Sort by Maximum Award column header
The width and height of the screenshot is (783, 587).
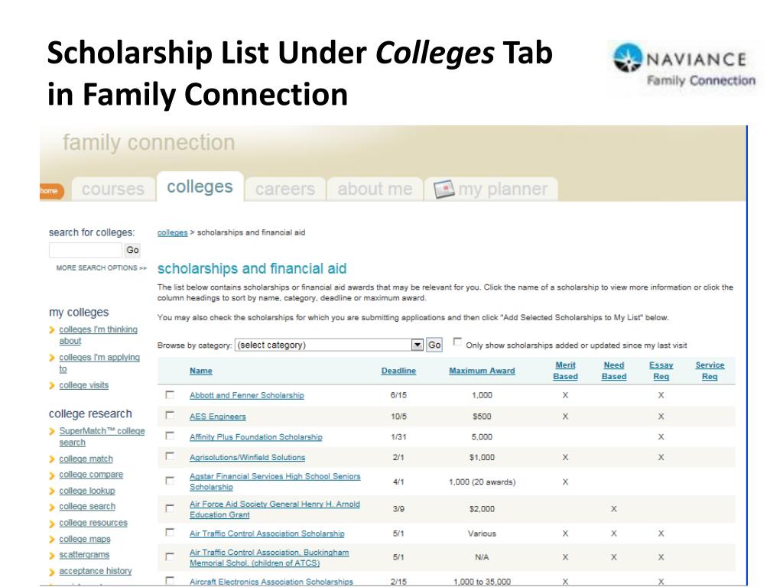482,371
